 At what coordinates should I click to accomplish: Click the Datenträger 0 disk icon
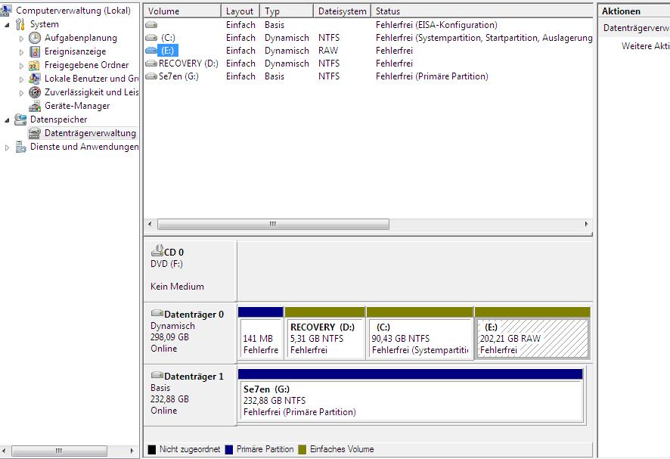pos(157,313)
